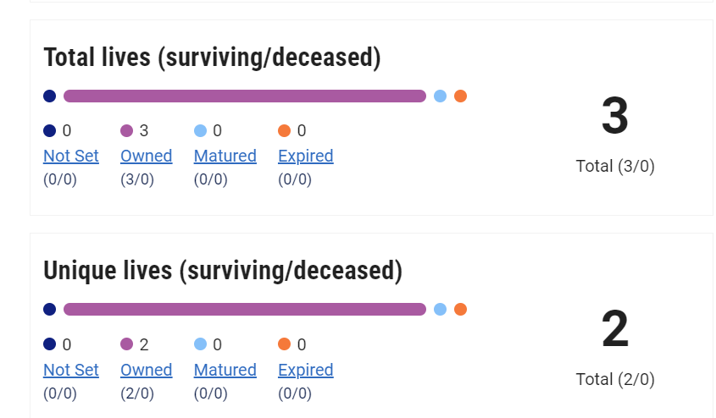
Task: Open Owned link under Total lives
Action: [146, 156]
